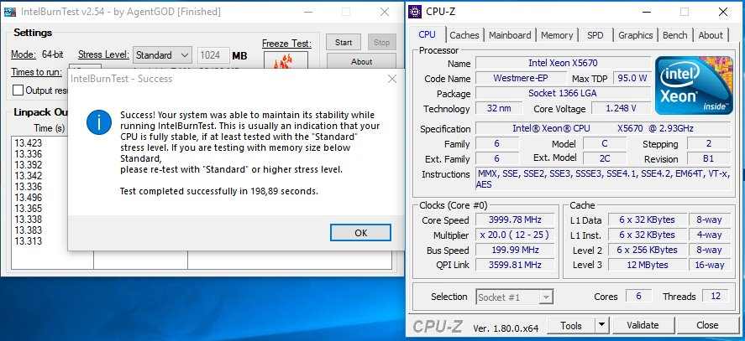745x341 pixels.
Task: Click the 6 x 256 KBytes Level 2 value
Action: click(647, 250)
